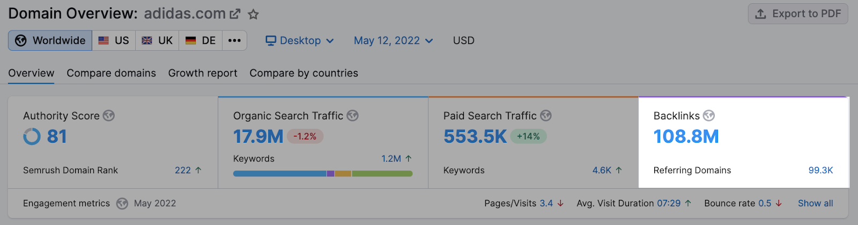Image resolution: width=858 pixels, height=225 pixels.
Task: Open adidas.com external link icon
Action: point(235,14)
